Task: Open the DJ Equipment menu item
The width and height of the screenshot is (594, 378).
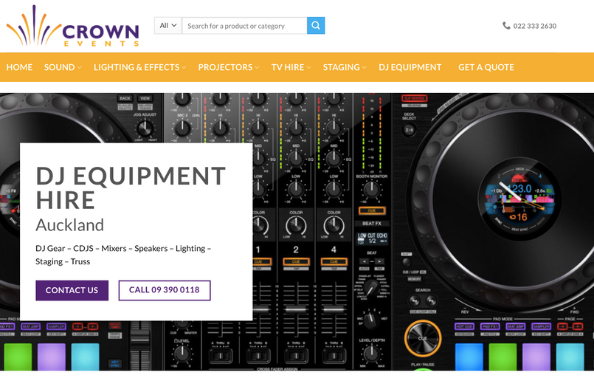Action: click(x=410, y=67)
